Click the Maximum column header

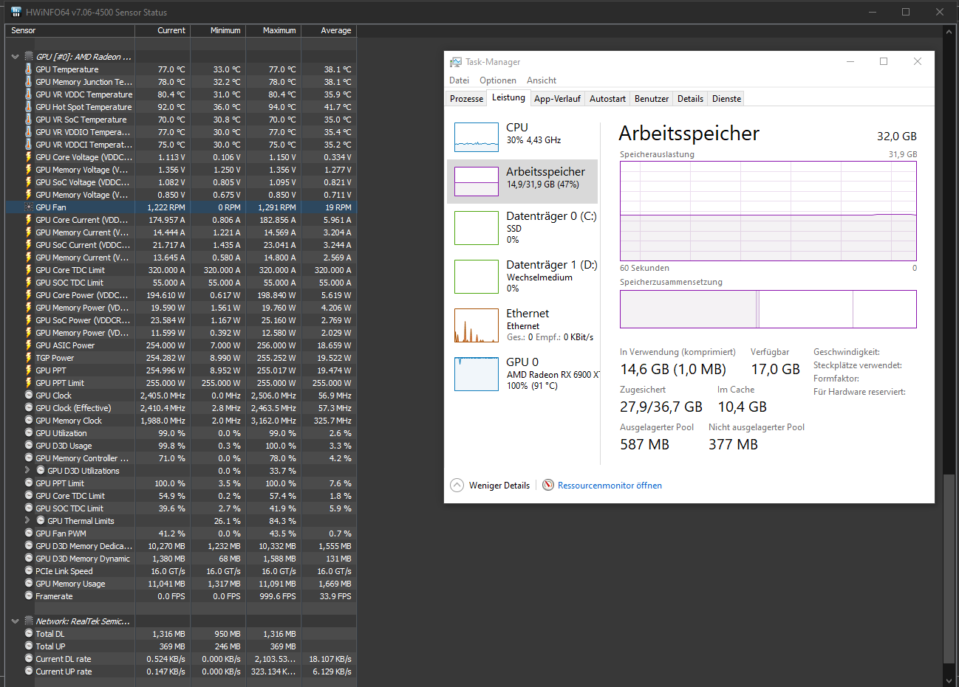tap(273, 30)
